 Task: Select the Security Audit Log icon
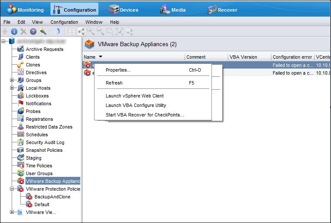21,142
